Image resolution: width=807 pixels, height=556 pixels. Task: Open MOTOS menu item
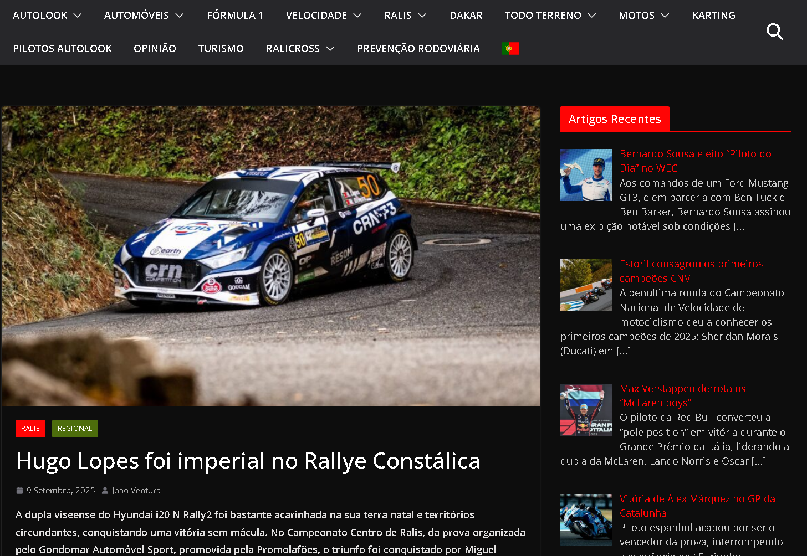[636, 16]
